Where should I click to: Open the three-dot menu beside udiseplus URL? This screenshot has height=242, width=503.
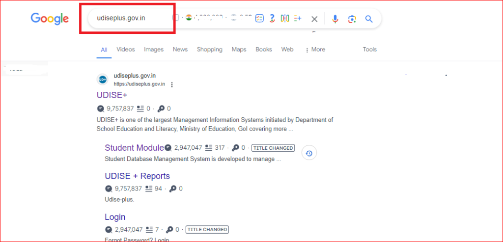(x=172, y=84)
